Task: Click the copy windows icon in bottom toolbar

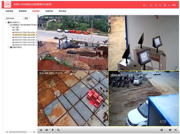Action: pyautogui.click(x=58, y=130)
